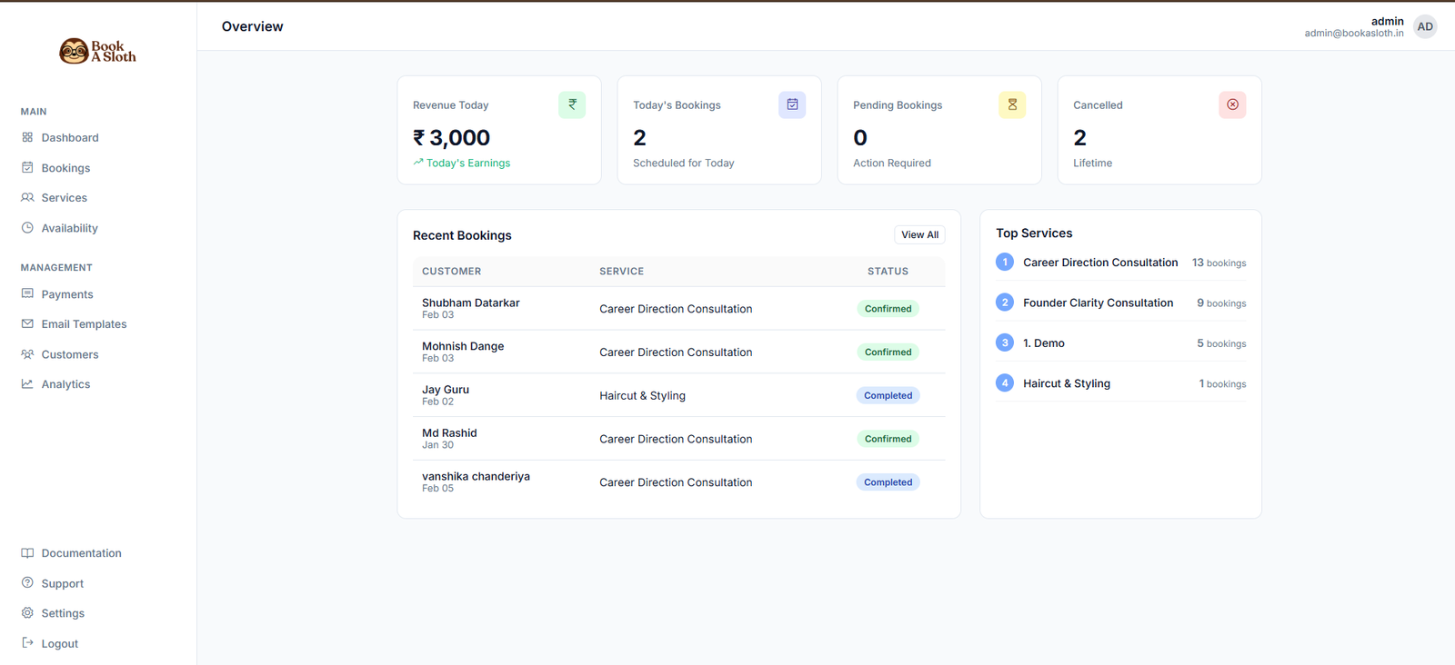Open the Bookings page from sidebar
The height and width of the screenshot is (665, 1455).
(65, 168)
